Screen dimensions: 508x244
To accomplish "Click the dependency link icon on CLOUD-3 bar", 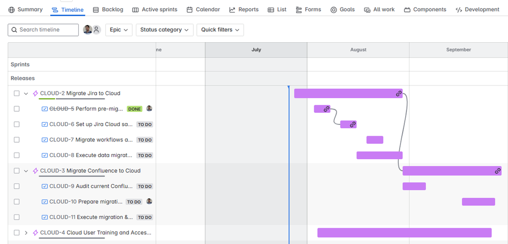I will coord(498,171).
